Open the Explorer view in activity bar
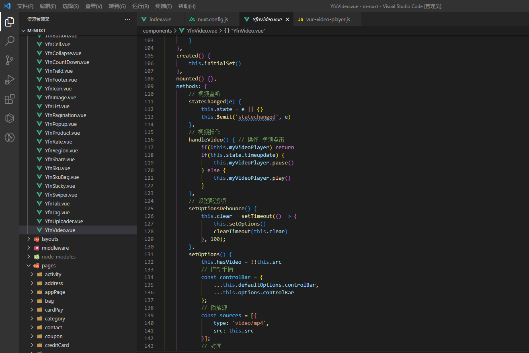The height and width of the screenshot is (353, 529). point(10,22)
